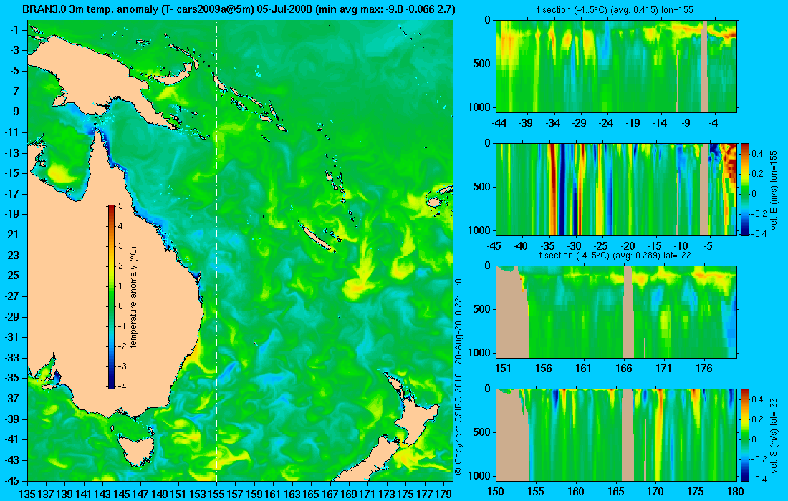This screenshot has width=788, height=501.
Task: Click the '-10' tick below vel. E section
Action: pyautogui.click(x=681, y=246)
